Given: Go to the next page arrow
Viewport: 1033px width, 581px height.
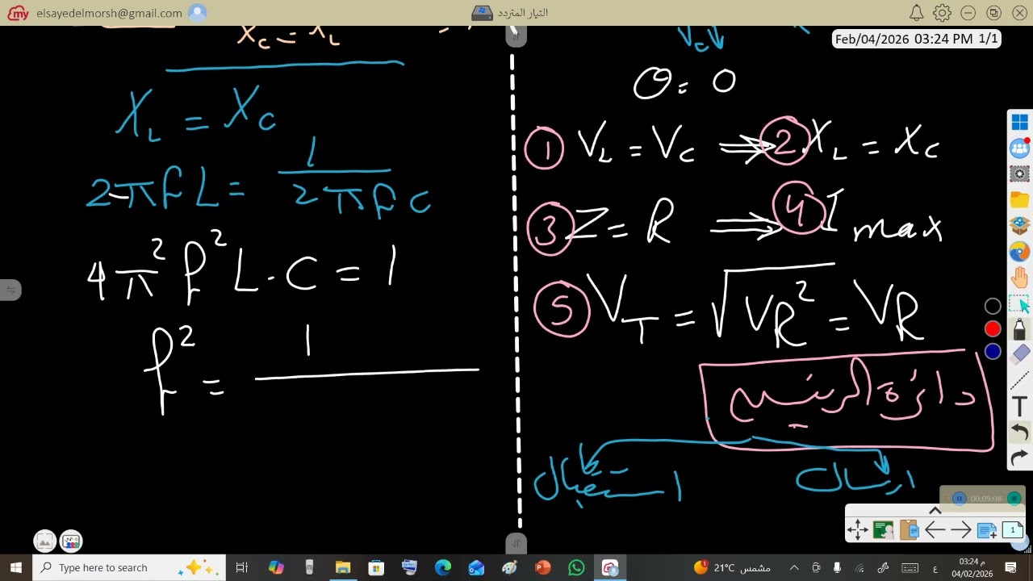Looking at the screenshot, I should pyautogui.click(x=961, y=530).
